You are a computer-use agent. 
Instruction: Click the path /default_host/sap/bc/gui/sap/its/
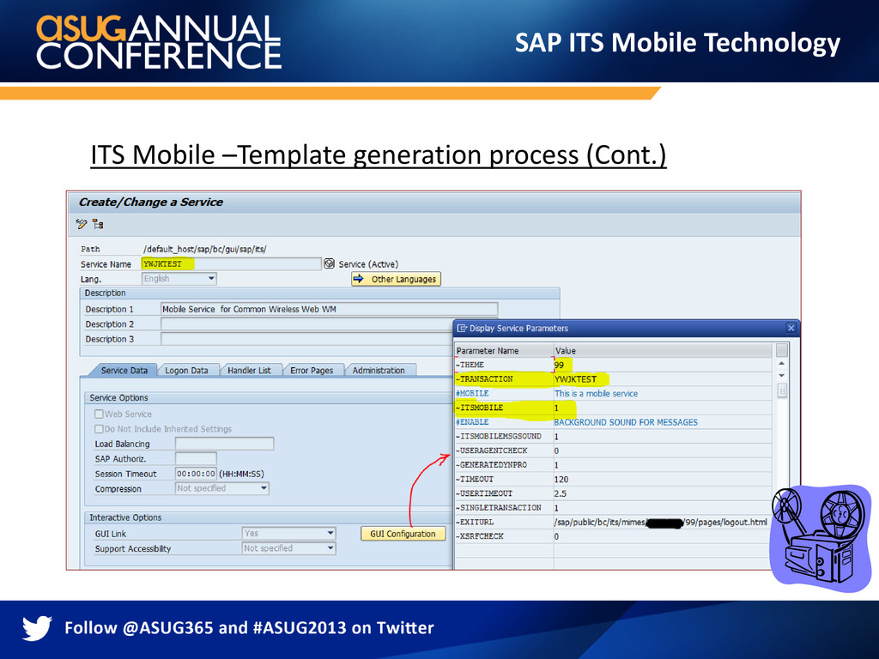[x=204, y=249]
